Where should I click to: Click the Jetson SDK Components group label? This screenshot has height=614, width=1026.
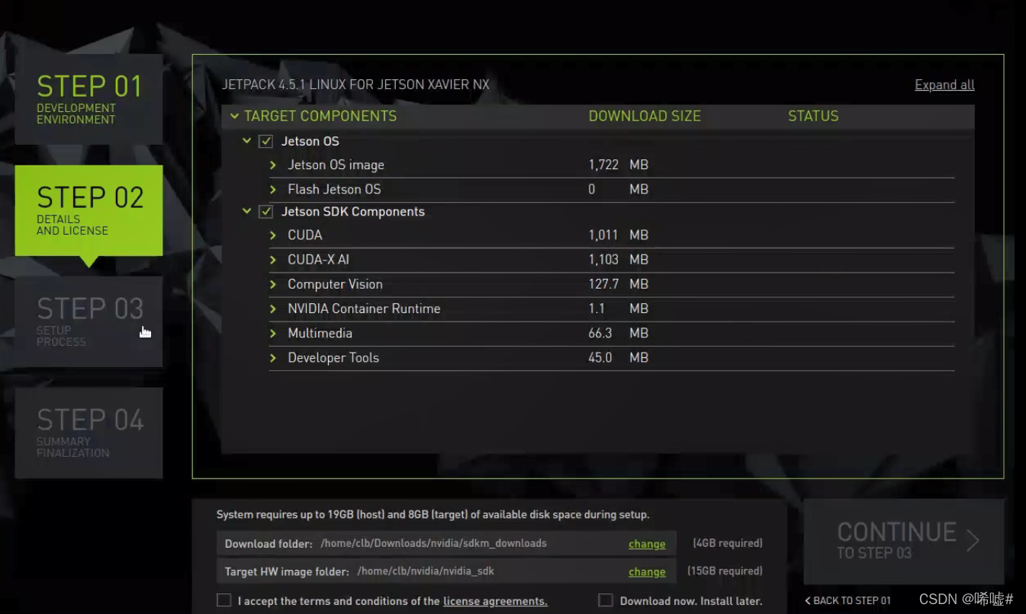[353, 212]
